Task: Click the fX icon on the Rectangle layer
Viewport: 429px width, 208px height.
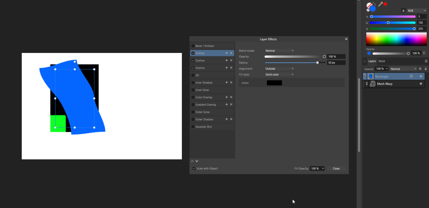Action: [x=411, y=76]
